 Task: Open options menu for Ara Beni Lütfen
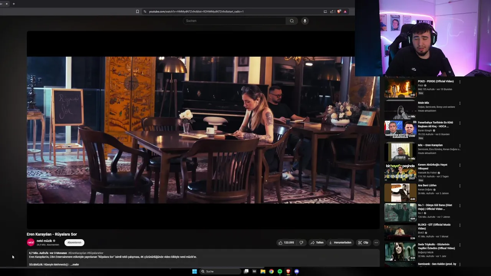point(460,186)
